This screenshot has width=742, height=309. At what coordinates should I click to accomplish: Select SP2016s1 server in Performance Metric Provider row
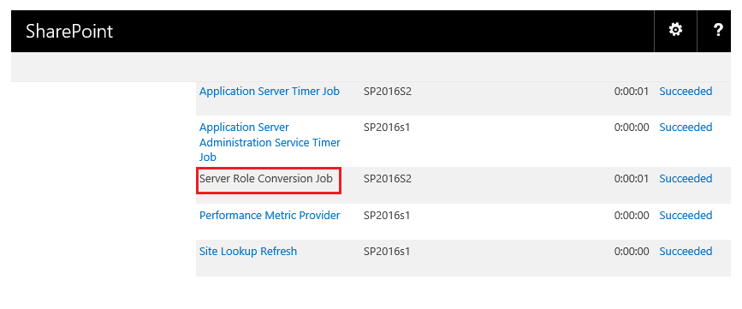(387, 216)
